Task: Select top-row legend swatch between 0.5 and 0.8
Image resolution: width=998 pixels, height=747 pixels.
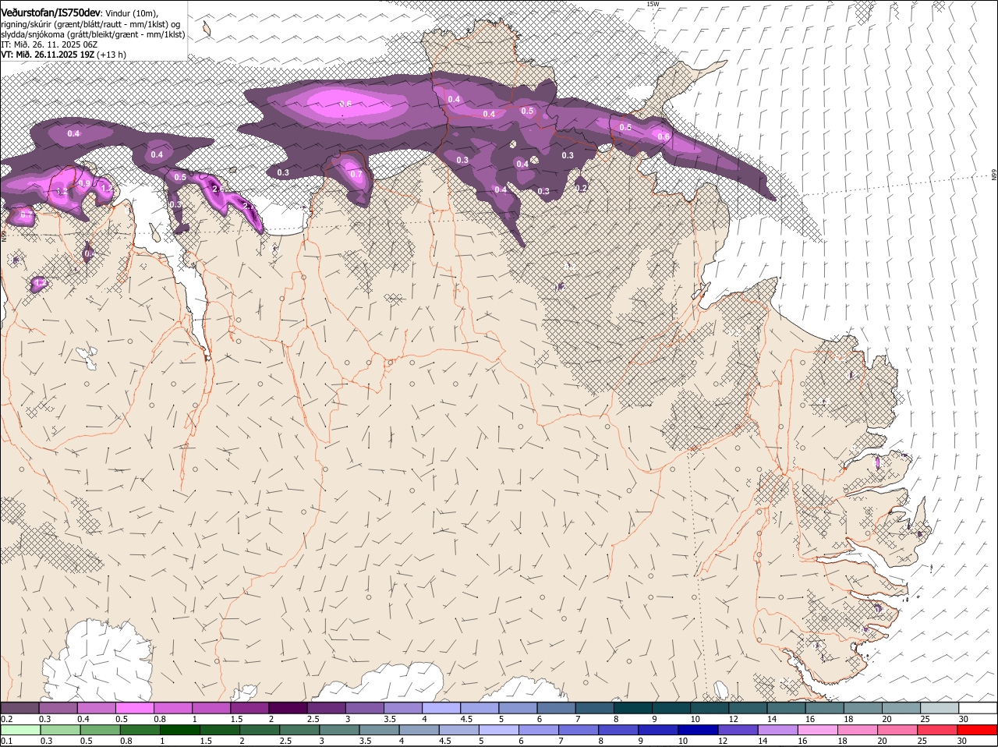Action: (x=134, y=707)
